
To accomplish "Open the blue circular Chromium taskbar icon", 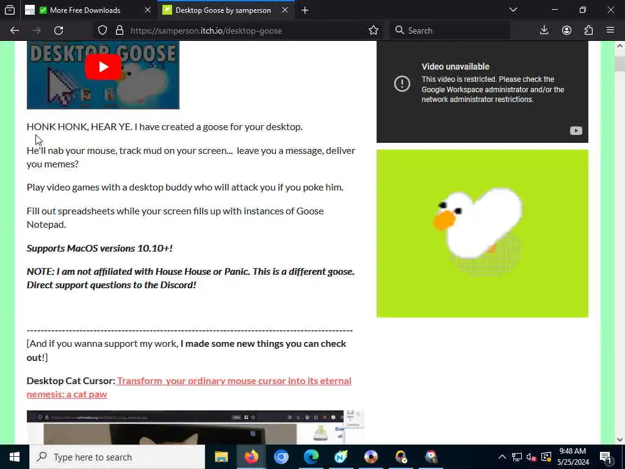I will tap(281, 457).
